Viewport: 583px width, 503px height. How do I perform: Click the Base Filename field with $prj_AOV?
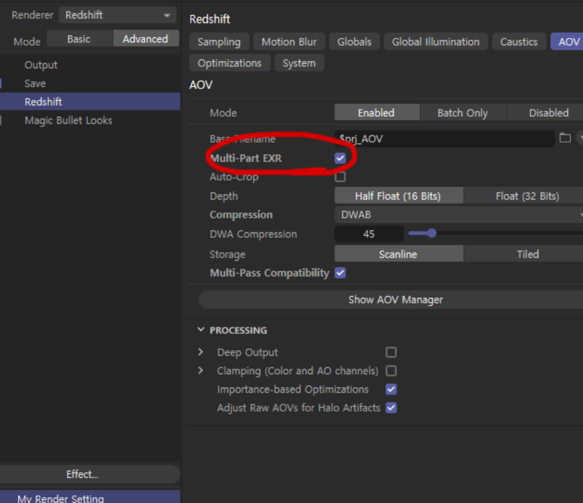(x=444, y=139)
